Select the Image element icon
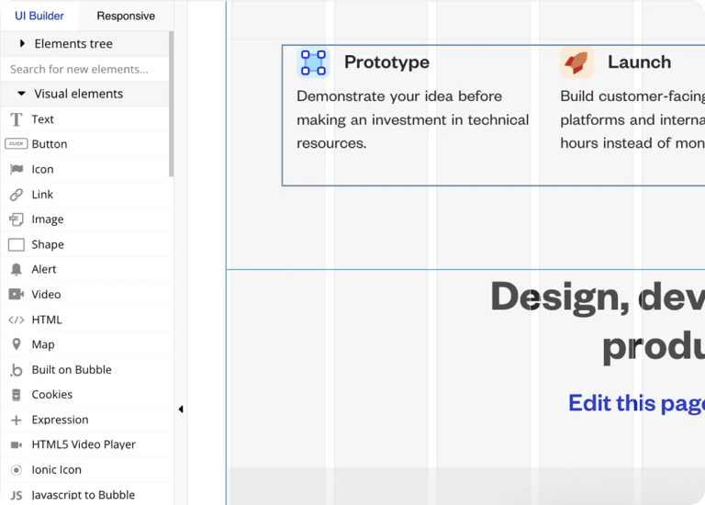This screenshot has width=705, height=505. [17, 219]
